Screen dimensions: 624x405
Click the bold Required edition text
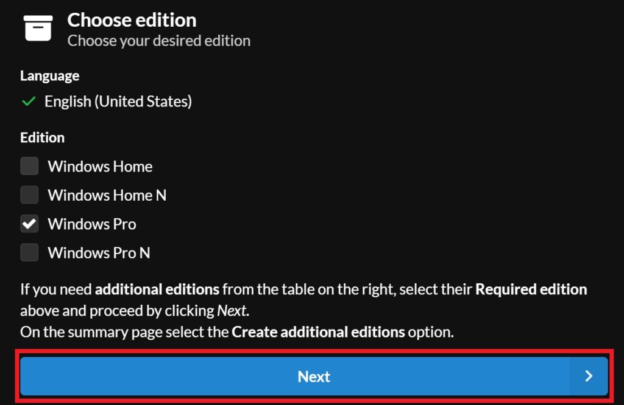click(531, 289)
